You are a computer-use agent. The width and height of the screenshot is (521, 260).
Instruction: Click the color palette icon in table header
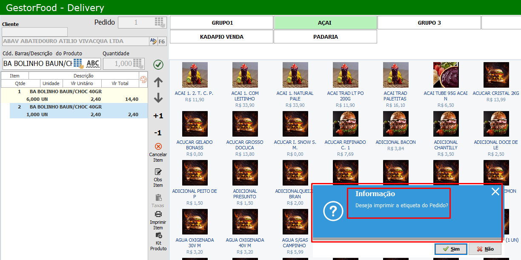coord(143,80)
